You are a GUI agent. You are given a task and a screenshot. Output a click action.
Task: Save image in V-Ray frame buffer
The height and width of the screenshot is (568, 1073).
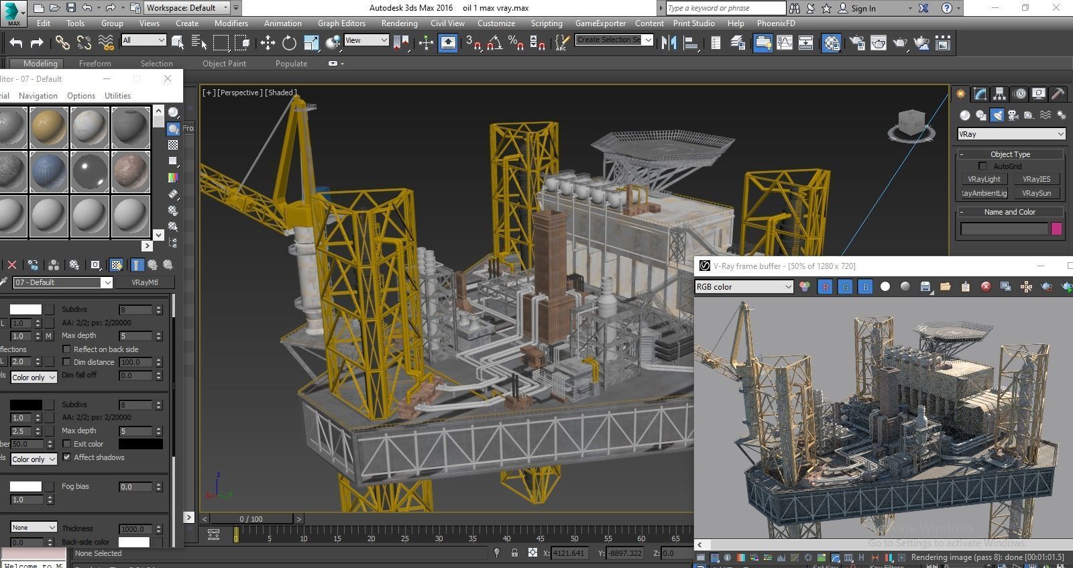click(x=925, y=287)
